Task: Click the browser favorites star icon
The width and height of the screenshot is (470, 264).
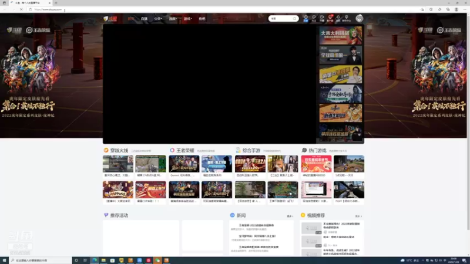Action: (x=439, y=9)
